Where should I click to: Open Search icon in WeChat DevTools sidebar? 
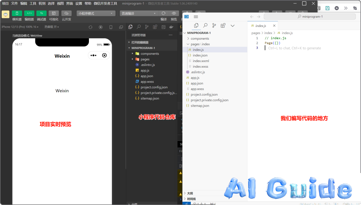(x=139, y=27)
